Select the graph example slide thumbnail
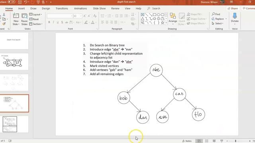Image resolution: width=255 pixels, height=143 pixels. 14,62
